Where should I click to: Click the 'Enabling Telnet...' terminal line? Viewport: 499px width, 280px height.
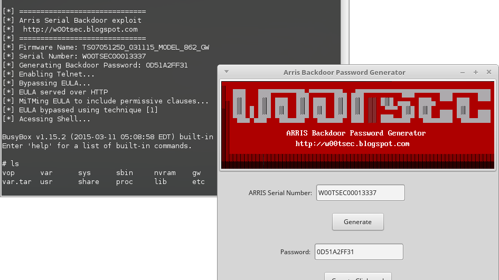pos(49,74)
